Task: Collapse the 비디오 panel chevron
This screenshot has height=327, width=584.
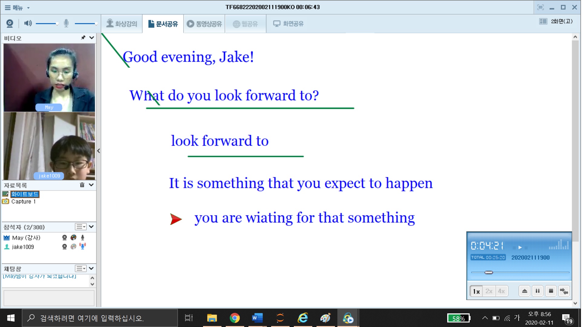Action: 92,38
